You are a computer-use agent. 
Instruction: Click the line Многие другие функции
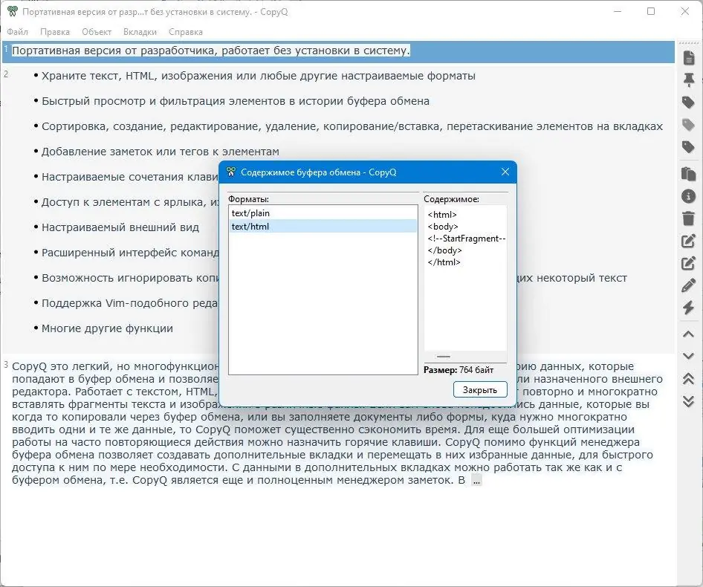click(x=107, y=328)
